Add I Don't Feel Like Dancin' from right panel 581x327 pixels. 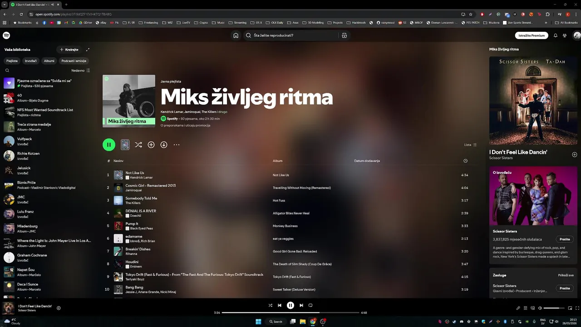click(x=574, y=154)
